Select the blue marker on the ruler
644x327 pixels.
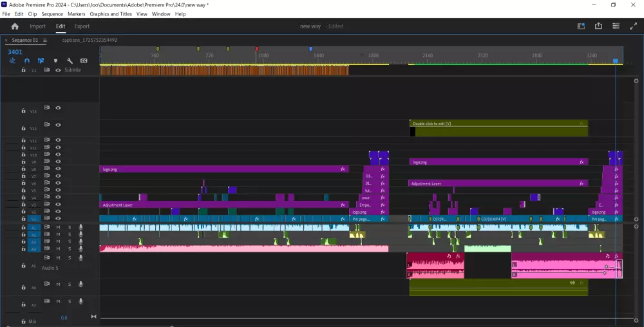point(310,49)
